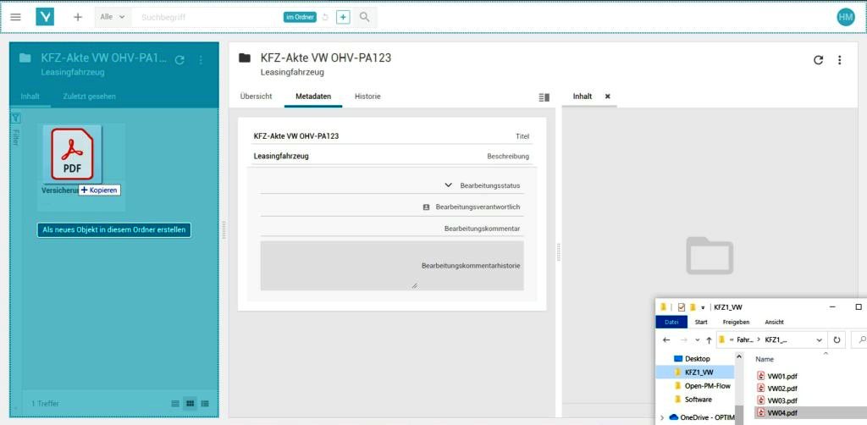Open Explorer Freigeben ribbon tab

click(736, 322)
